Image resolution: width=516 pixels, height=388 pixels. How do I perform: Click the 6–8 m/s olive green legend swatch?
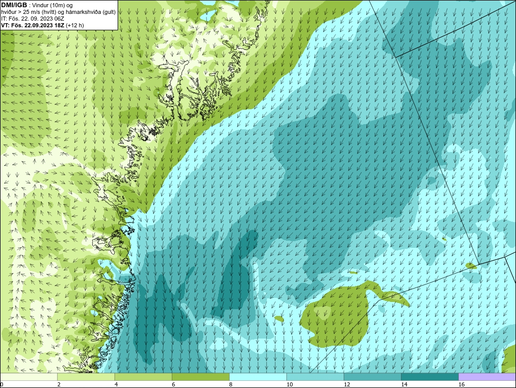coord(201,377)
